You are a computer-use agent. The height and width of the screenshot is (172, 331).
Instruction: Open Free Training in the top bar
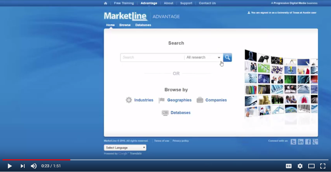pyautogui.click(x=124, y=3)
